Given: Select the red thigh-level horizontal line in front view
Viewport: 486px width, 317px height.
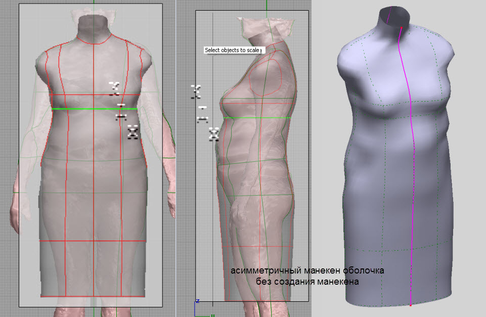Looking at the screenshot, I should [x=93, y=241].
